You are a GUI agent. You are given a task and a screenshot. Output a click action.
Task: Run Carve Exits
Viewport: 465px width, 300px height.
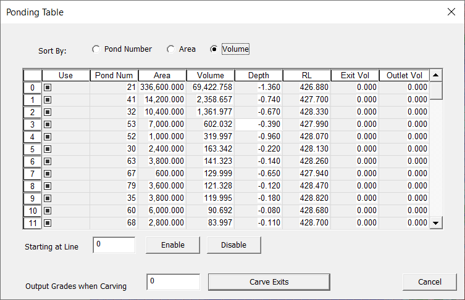(x=269, y=282)
